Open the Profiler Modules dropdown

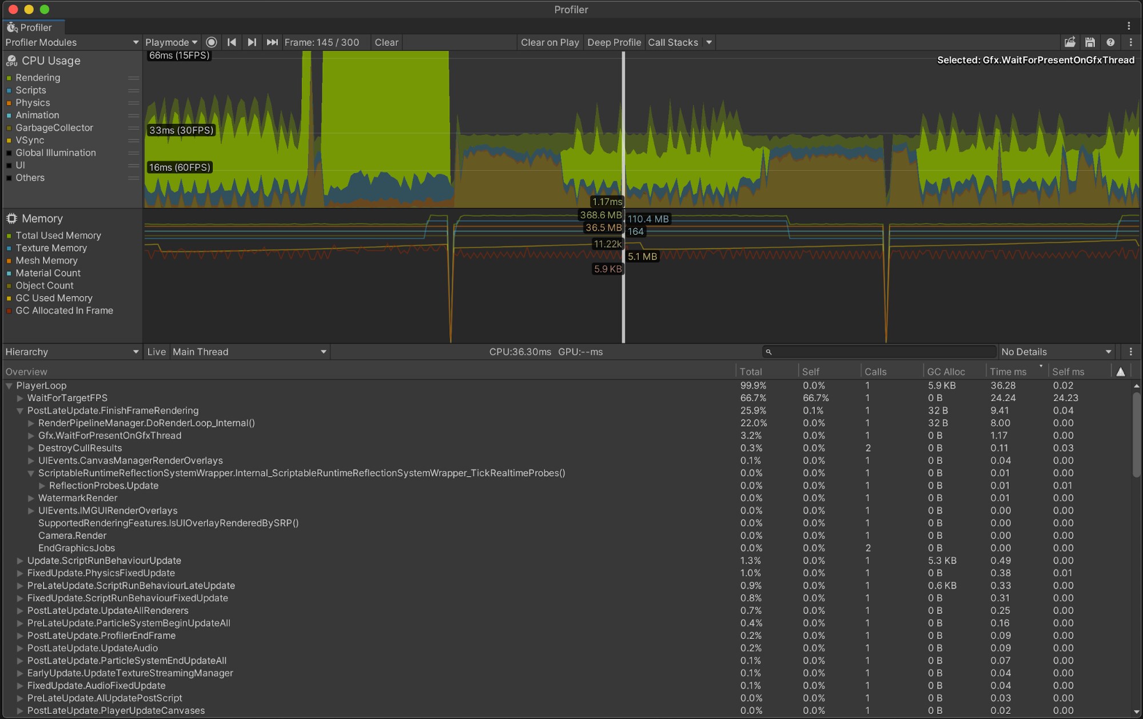coord(71,42)
